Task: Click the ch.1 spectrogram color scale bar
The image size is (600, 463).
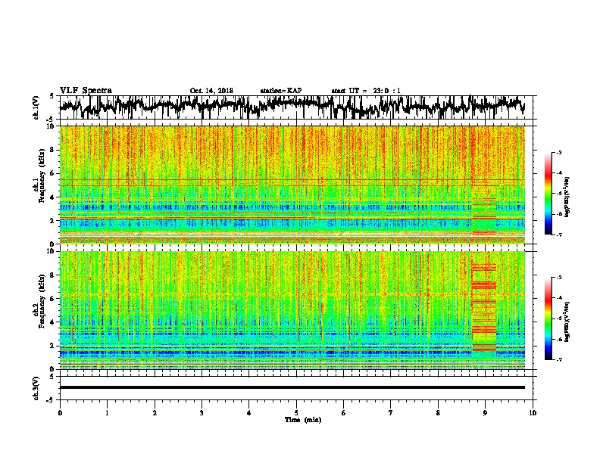Action: tap(548, 194)
